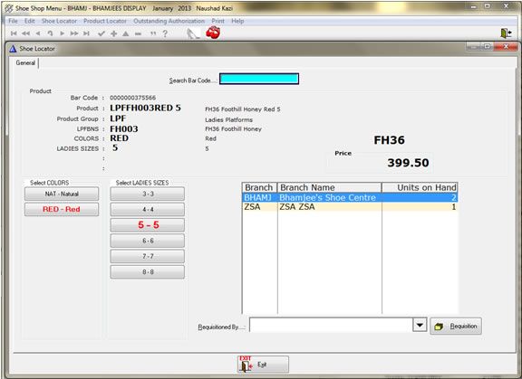Image resolution: width=522 pixels, height=379 pixels.
Task: Open the Shoe Locator menu
Action: click(59, 21)
